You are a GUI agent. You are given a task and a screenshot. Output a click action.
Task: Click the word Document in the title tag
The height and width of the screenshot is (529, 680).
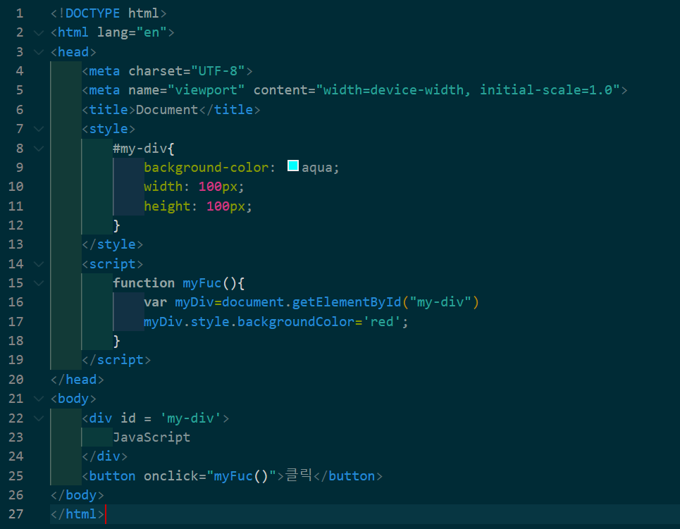167,110
